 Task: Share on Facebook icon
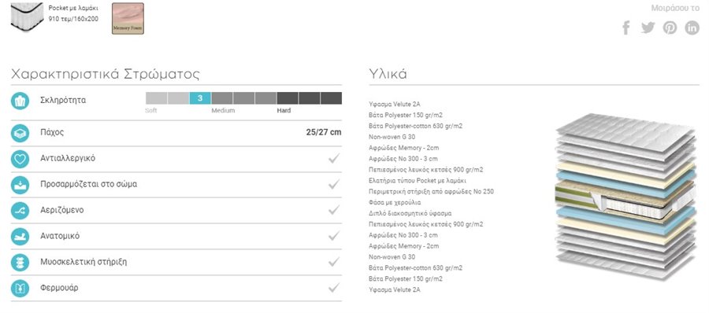tap(626, 28)
